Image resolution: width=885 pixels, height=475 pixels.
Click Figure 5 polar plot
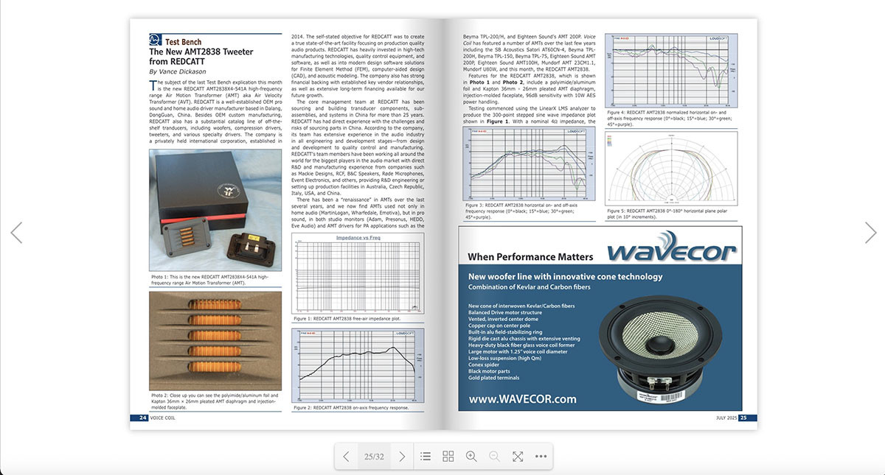coord(672,170)
